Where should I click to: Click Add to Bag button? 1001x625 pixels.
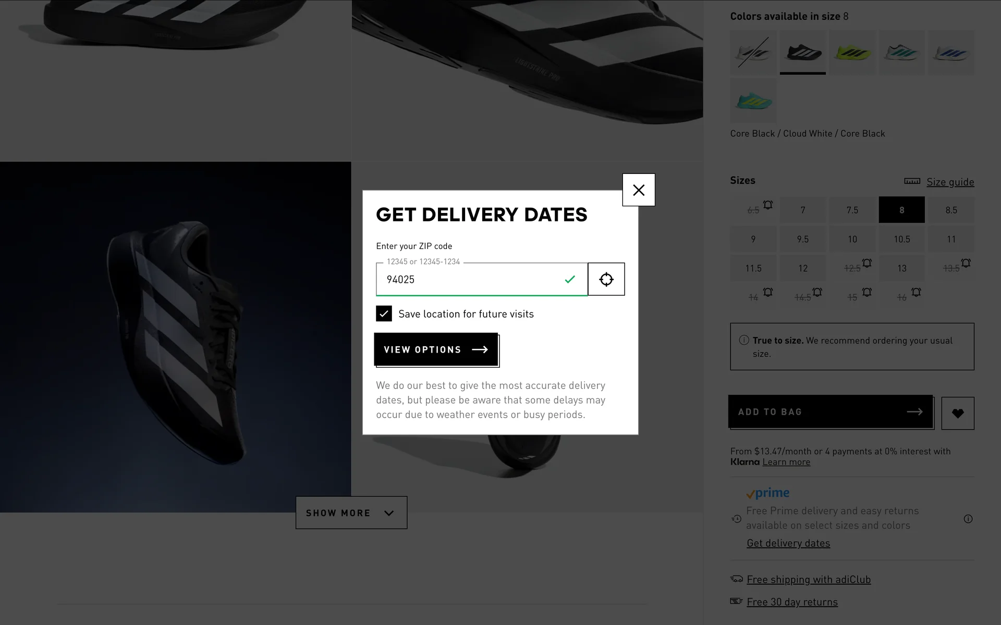[830, 411]
